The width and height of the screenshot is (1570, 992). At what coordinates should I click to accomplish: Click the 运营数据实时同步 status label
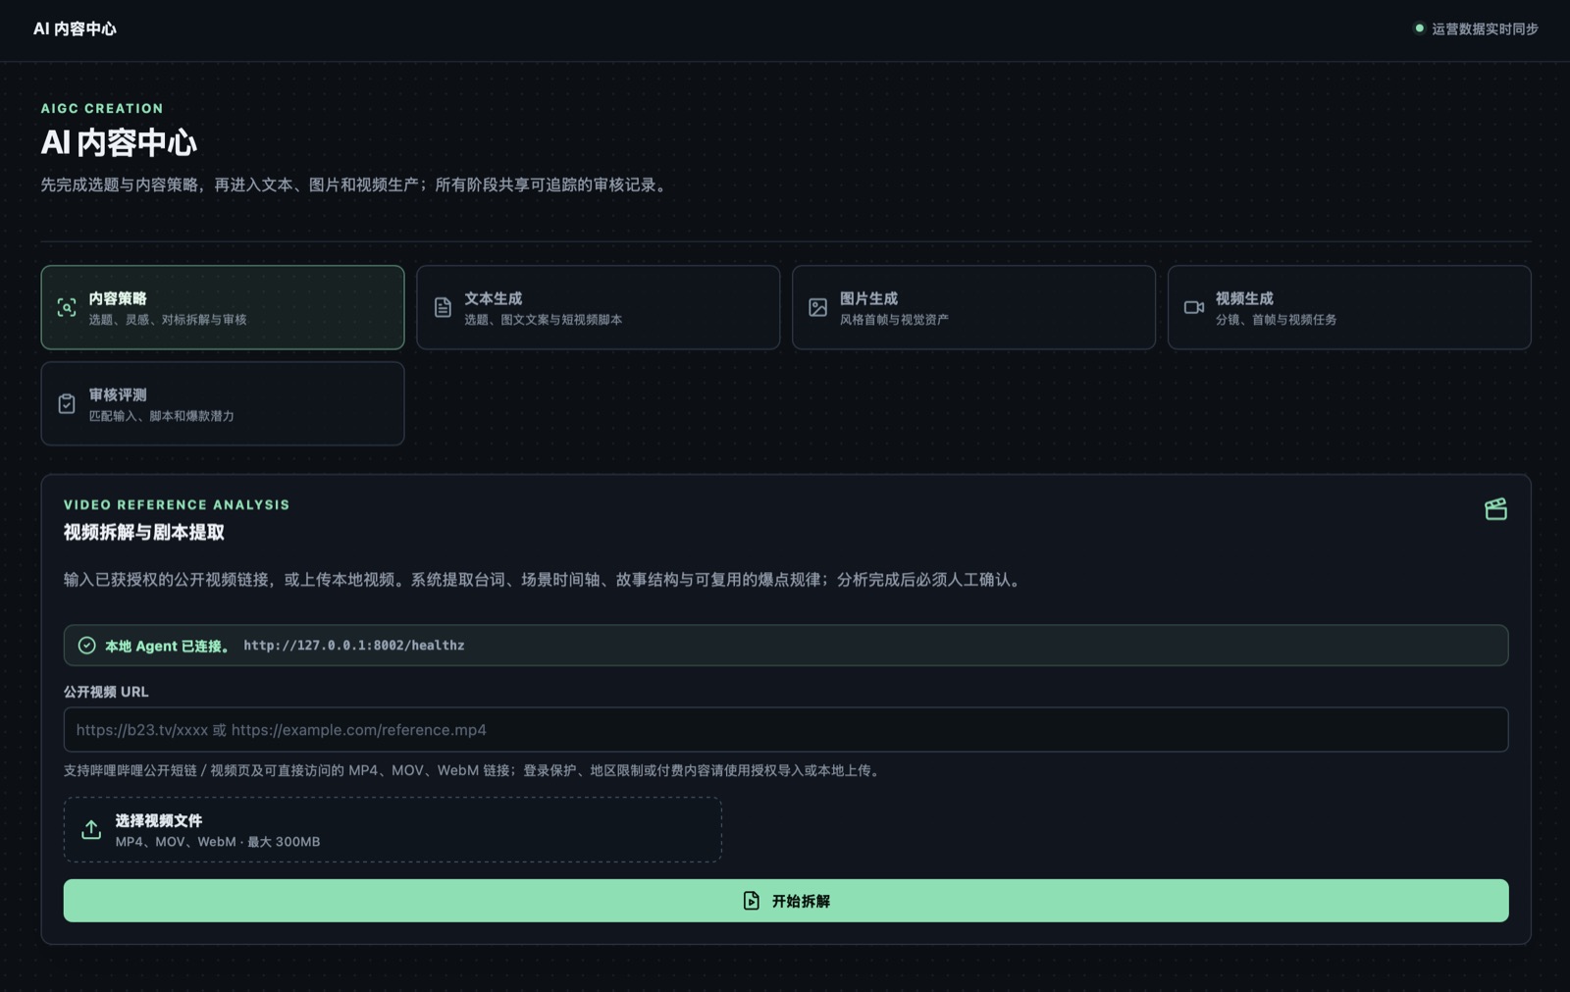point(1485,29)
